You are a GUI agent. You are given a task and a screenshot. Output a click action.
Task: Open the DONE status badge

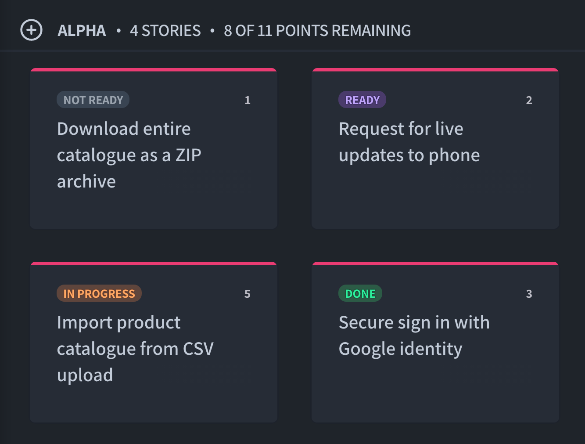point(360,293)
